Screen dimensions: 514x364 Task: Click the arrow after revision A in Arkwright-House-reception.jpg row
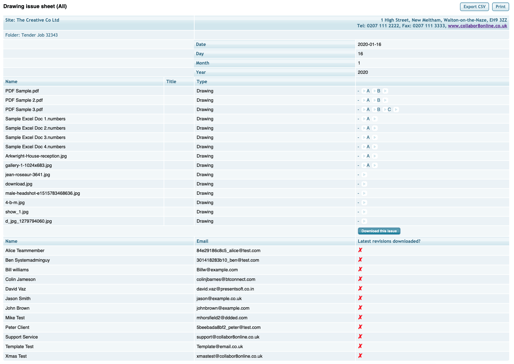pyautogui.click(x=375, y=156)
